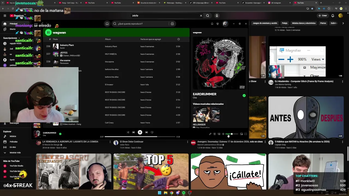Open the Browse icon in the Spotify search bar
Screen dimensions: 349x196
pos(172,24)
